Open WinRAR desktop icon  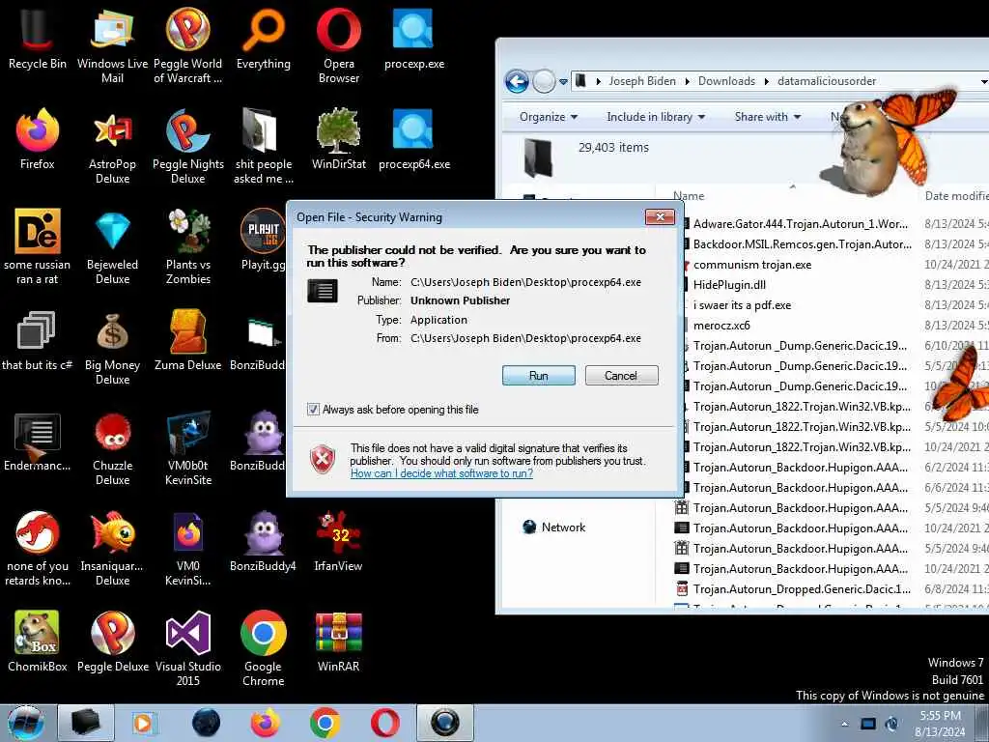point(339,642)
